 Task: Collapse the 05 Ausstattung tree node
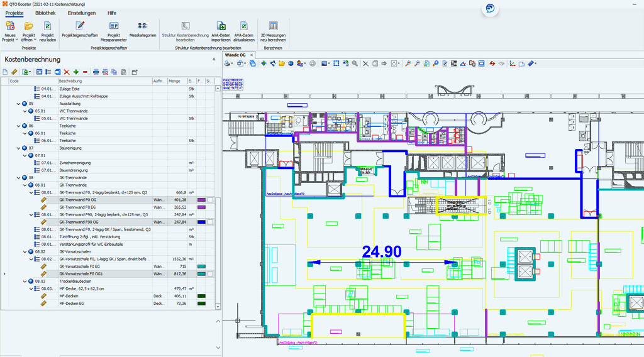tap(19, 104)
